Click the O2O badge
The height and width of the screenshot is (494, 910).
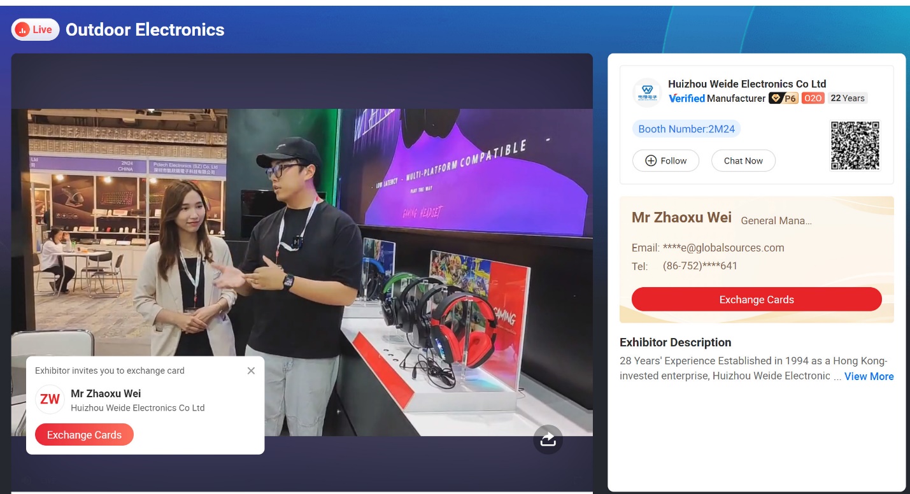tap(813, 98)
